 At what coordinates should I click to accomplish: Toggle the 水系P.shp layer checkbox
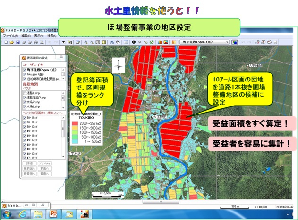[25, 102]
